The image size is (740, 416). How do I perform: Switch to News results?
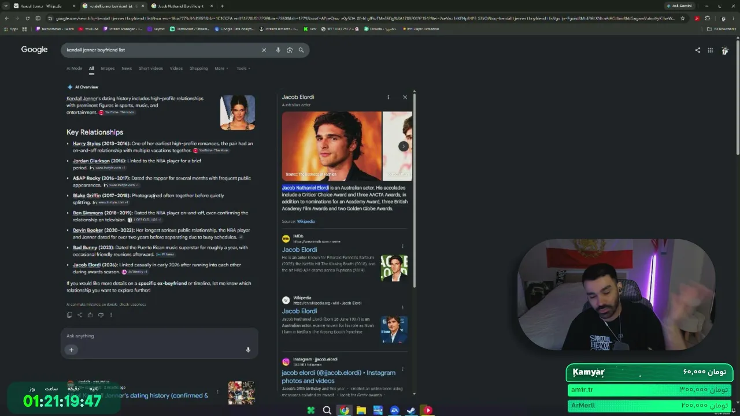(127, 69)
